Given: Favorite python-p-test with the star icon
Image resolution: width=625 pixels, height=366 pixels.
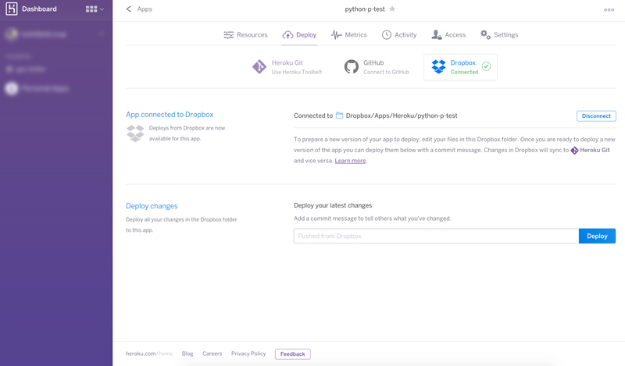Looking at the screenshot, I should pyautogui.click(x=392, y=9).
